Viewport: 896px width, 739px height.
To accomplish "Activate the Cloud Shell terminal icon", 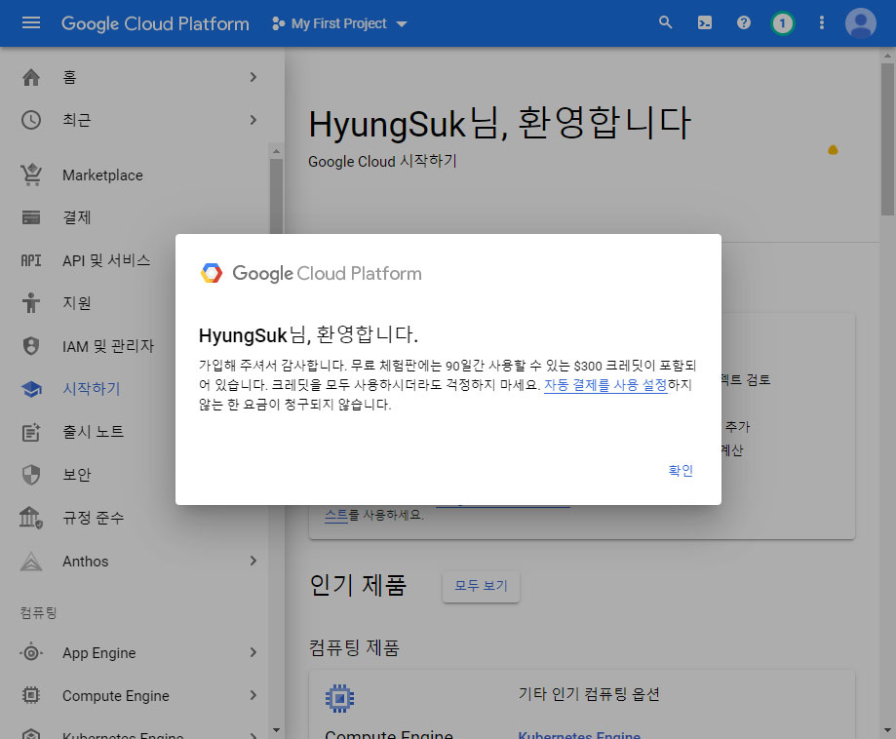I will [x=705, y=22].
